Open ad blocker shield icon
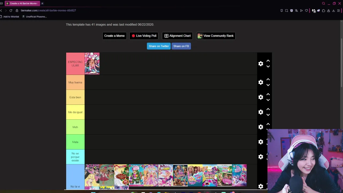 point(292,10)
